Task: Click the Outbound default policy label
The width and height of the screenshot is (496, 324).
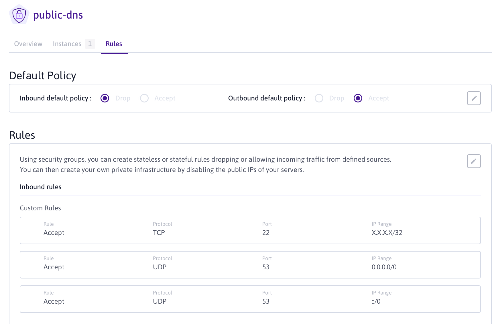Action: click(267, 98)
